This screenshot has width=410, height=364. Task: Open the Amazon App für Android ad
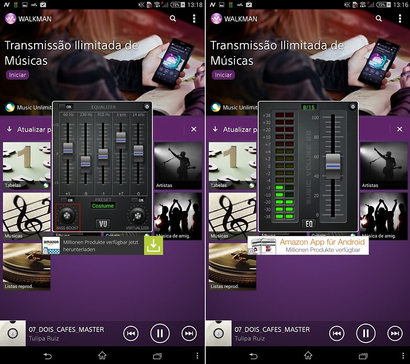[308, 246]
